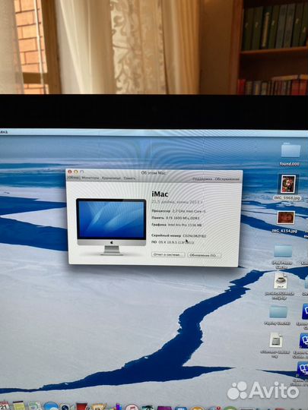Click the Обновление ПО button
The height and width of the screenshot is (410, 308).
(x=205, y=255)
